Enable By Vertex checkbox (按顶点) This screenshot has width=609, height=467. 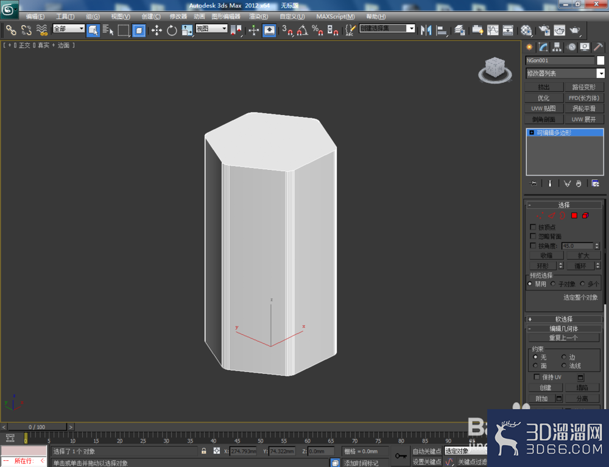[533, 226]
